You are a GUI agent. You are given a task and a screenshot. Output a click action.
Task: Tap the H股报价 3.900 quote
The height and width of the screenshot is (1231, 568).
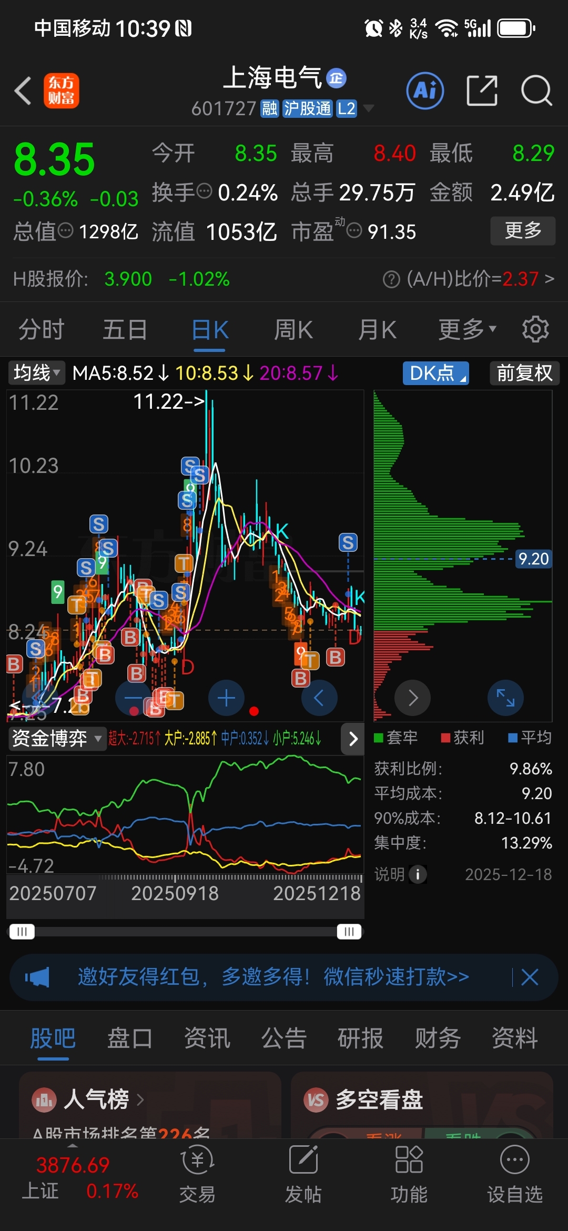121,279
